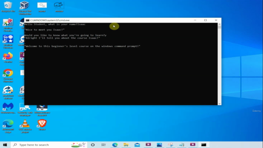Select the Brother Utilities desktop shortcut

click(x=8, y=42)
